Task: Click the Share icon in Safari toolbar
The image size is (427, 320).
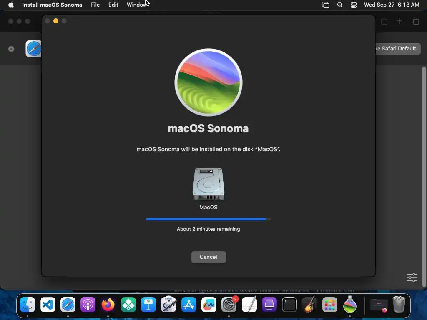Action: [x=384, y=21]
